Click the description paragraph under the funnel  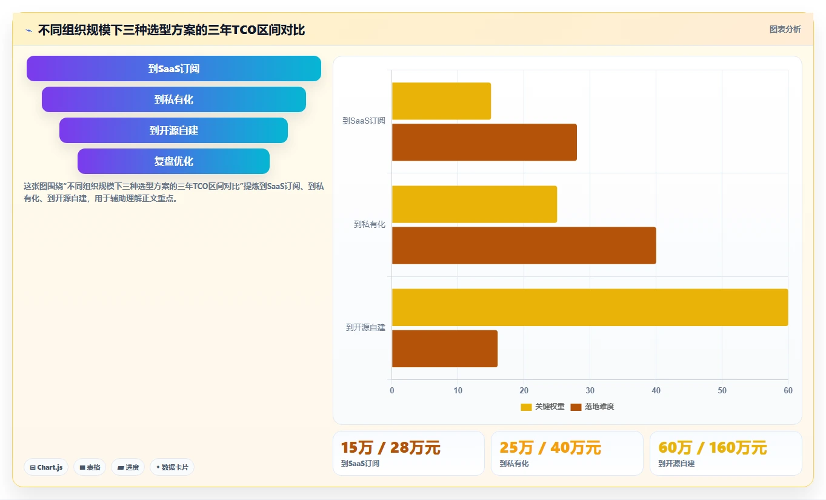point(174,192)
